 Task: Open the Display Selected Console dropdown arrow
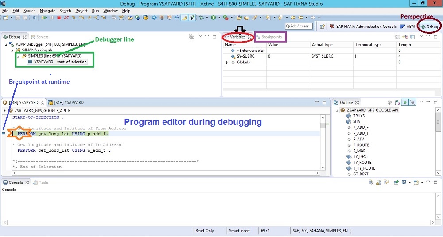(409, 183)
